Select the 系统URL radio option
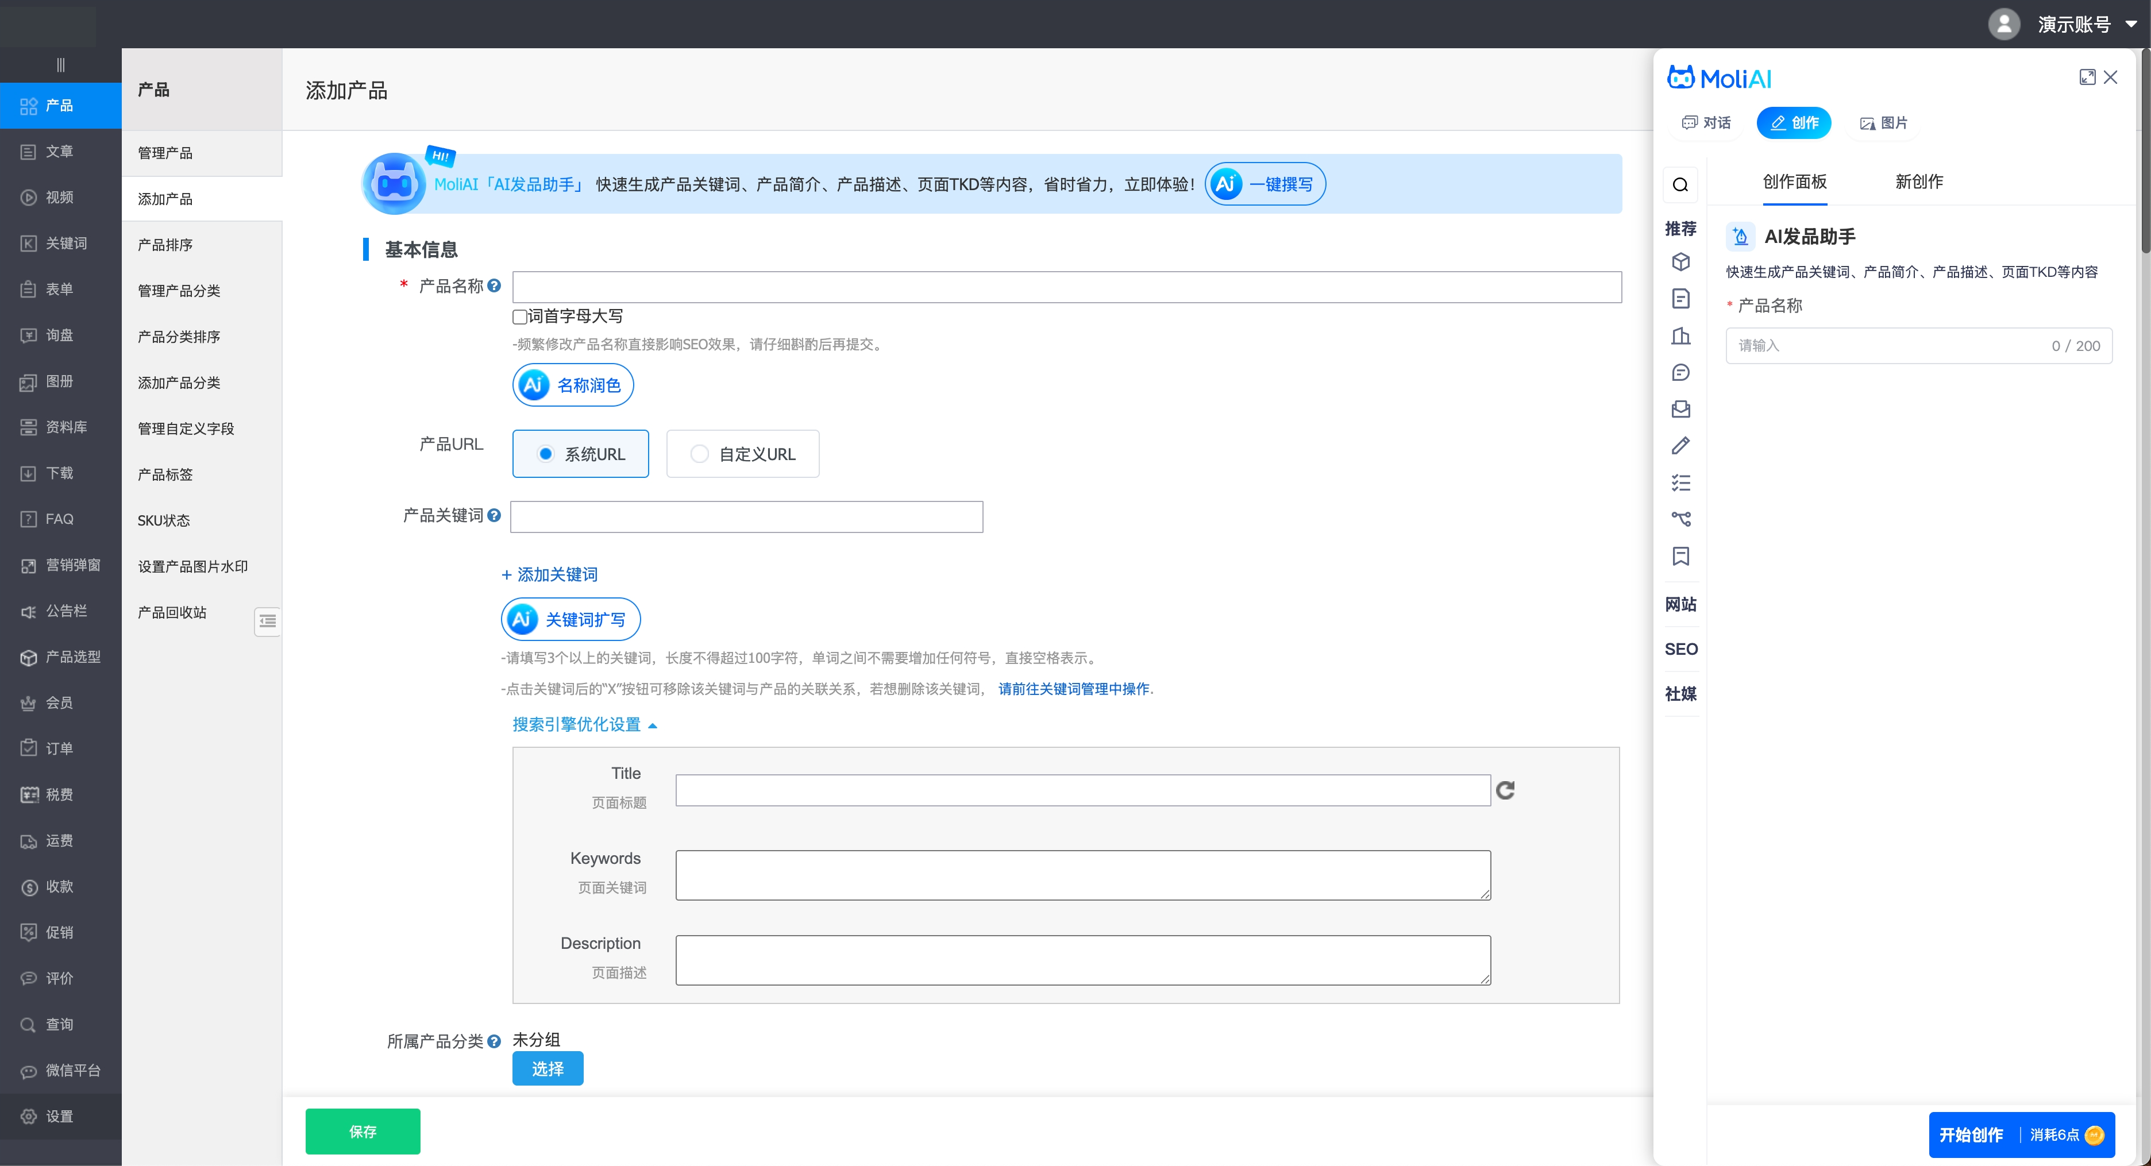 (x=545, y=454)
